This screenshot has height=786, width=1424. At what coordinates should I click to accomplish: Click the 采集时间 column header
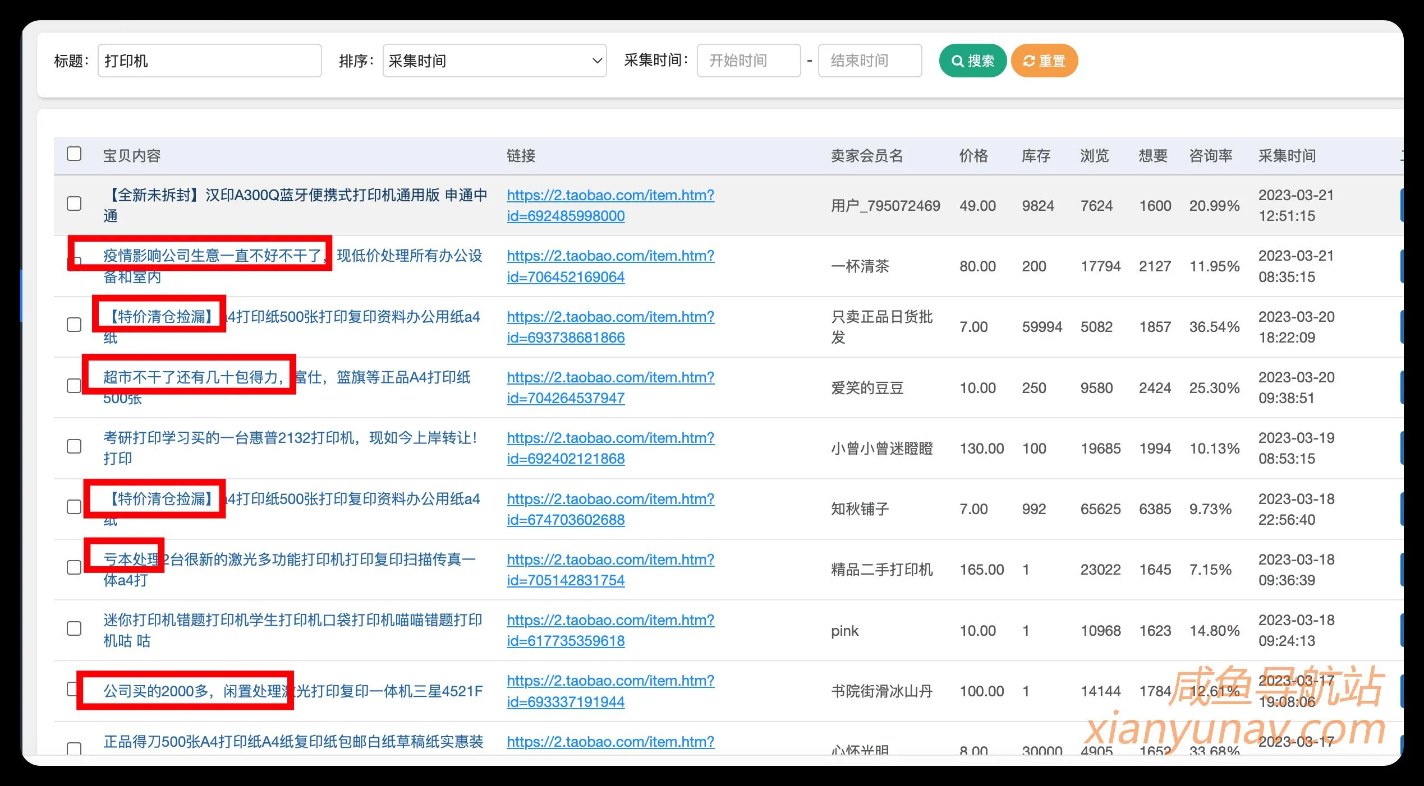tap(1287, 156)
